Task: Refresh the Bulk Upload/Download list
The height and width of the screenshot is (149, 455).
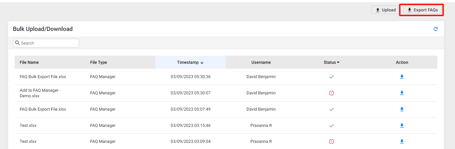Action: pos(436,29)
